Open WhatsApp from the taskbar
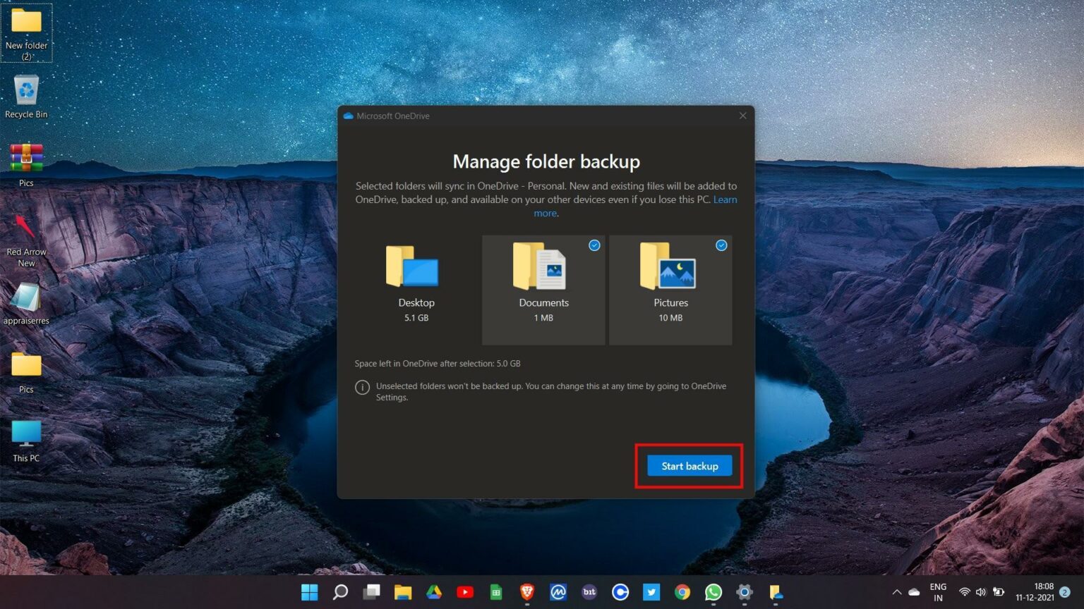The image size is (1084, 609). 713,592
